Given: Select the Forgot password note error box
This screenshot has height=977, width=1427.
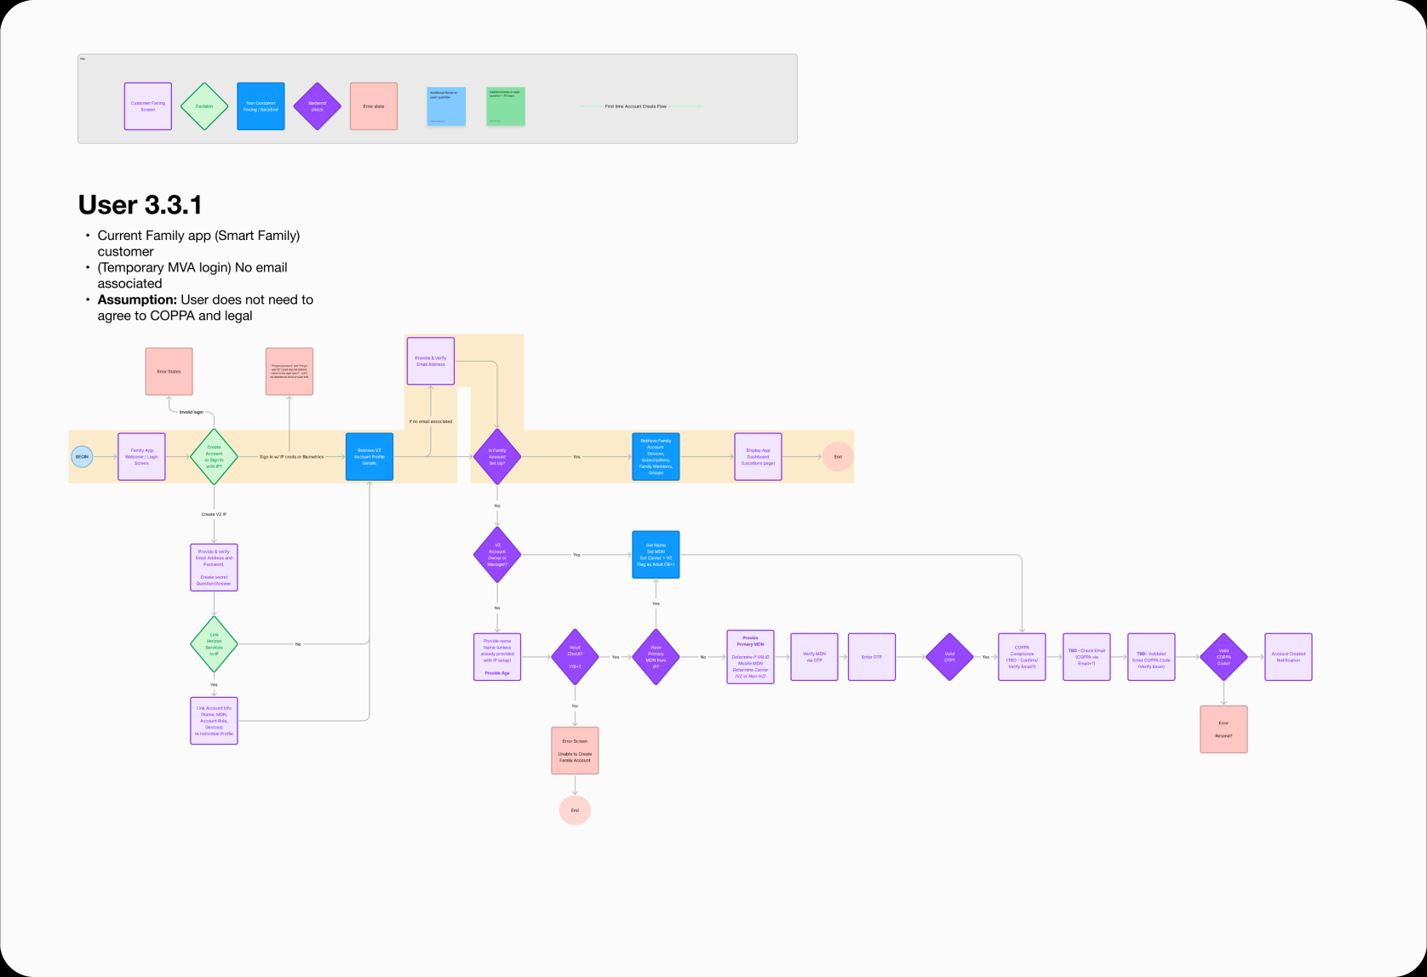Looking at the screenshot, I should click(289, 372).
